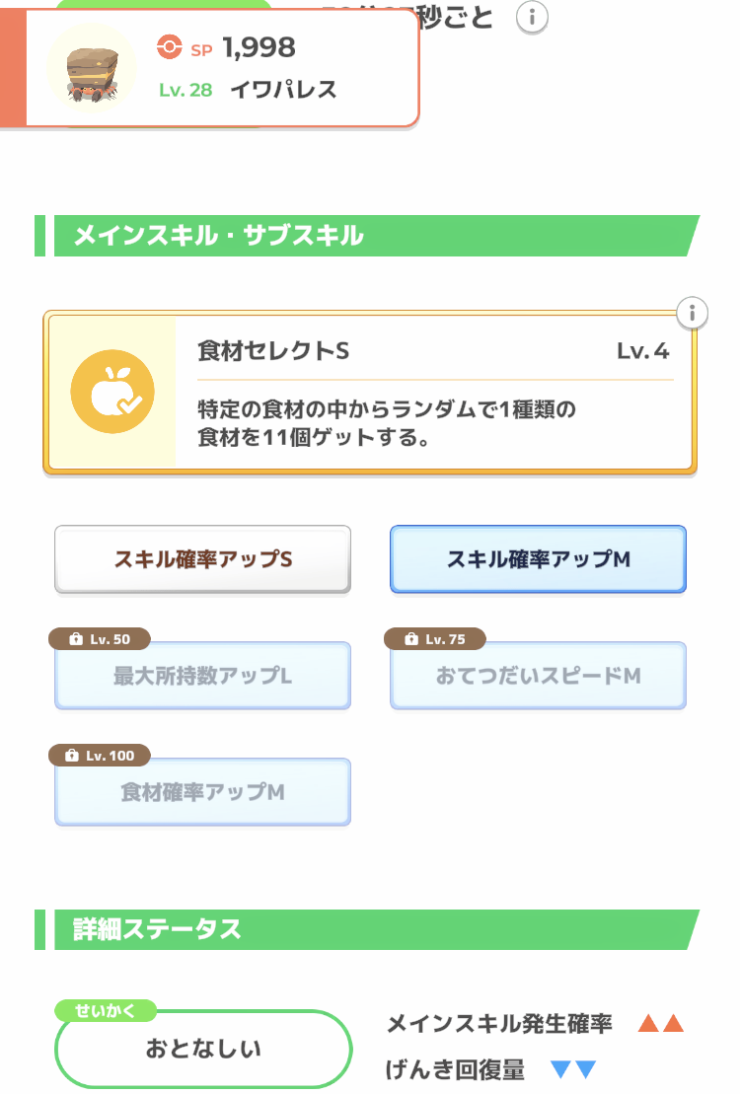740x1094 pixels.
Task: Tap the Lv. 75 lock badge
Action: point(435,639)
